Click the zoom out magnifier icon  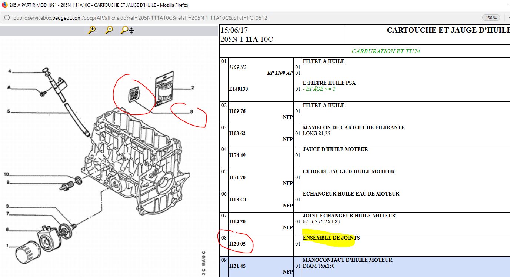[x=109, y=30]
